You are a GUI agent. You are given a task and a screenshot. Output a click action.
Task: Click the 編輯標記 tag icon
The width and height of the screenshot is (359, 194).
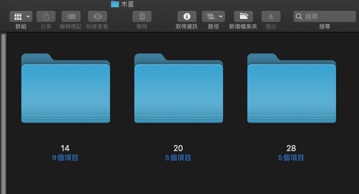(x=71, y=16)
